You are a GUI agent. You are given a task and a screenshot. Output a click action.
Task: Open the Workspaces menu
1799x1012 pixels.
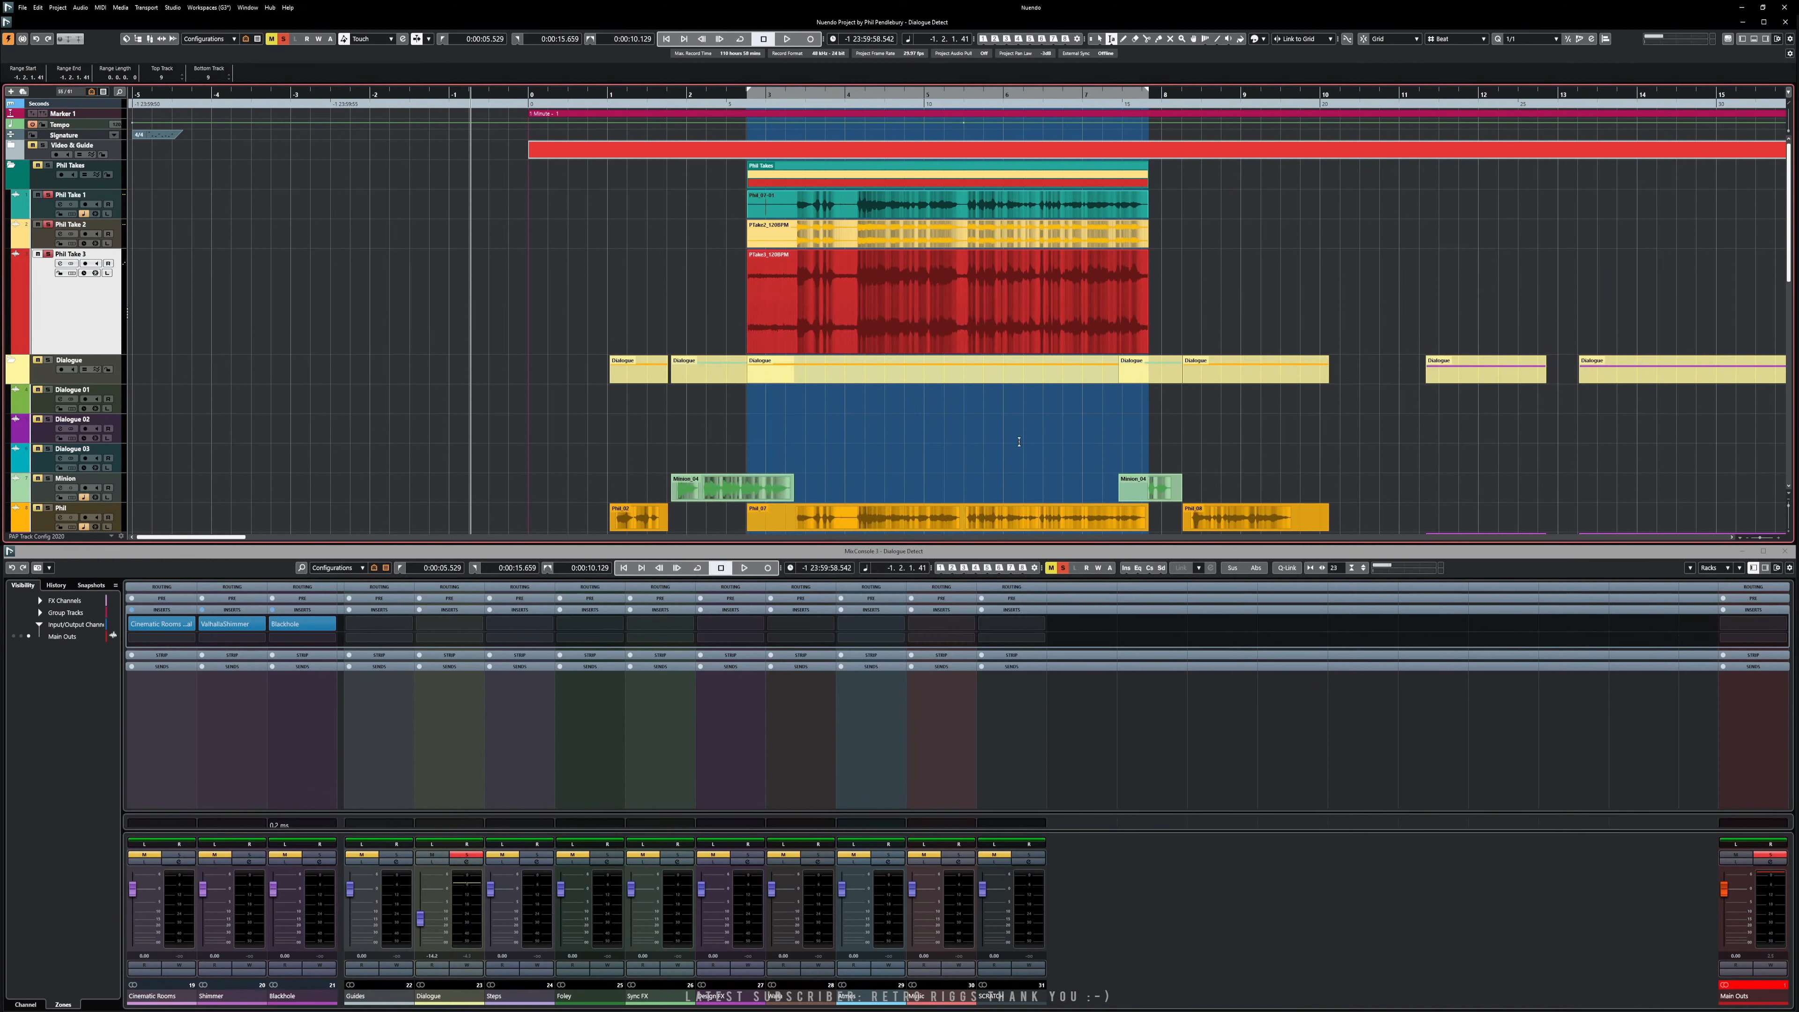point(209,7)
